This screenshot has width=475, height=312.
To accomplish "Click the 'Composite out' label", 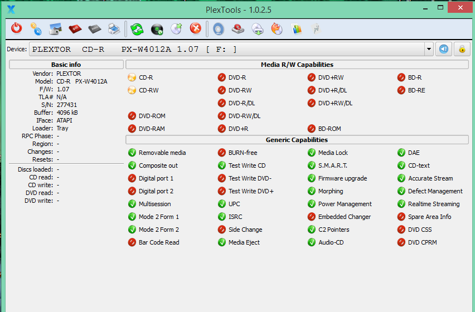I will [x=158, y=165].
